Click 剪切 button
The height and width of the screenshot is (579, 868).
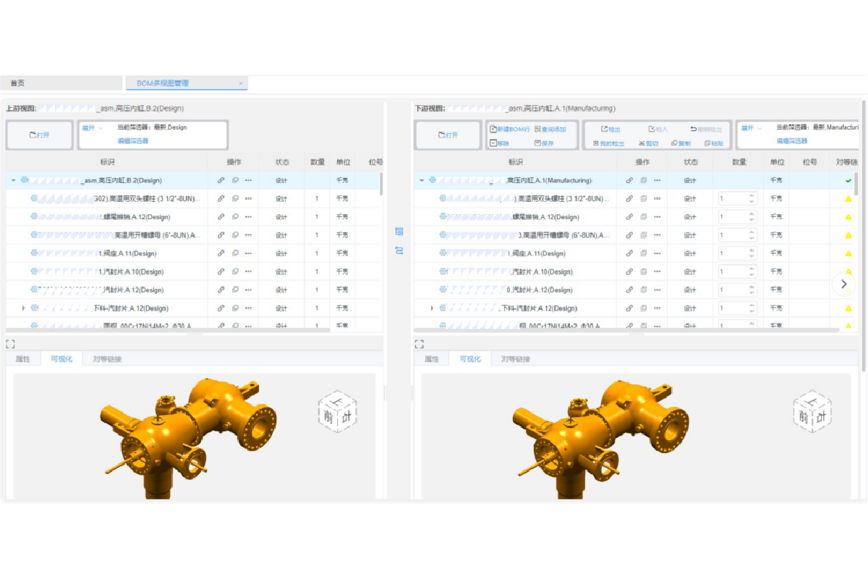pyautogui.click(x=649, y=143)
